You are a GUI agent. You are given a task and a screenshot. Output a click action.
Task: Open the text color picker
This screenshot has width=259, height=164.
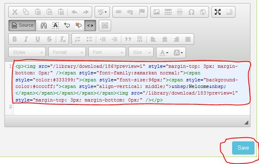(x=164, y=53)
